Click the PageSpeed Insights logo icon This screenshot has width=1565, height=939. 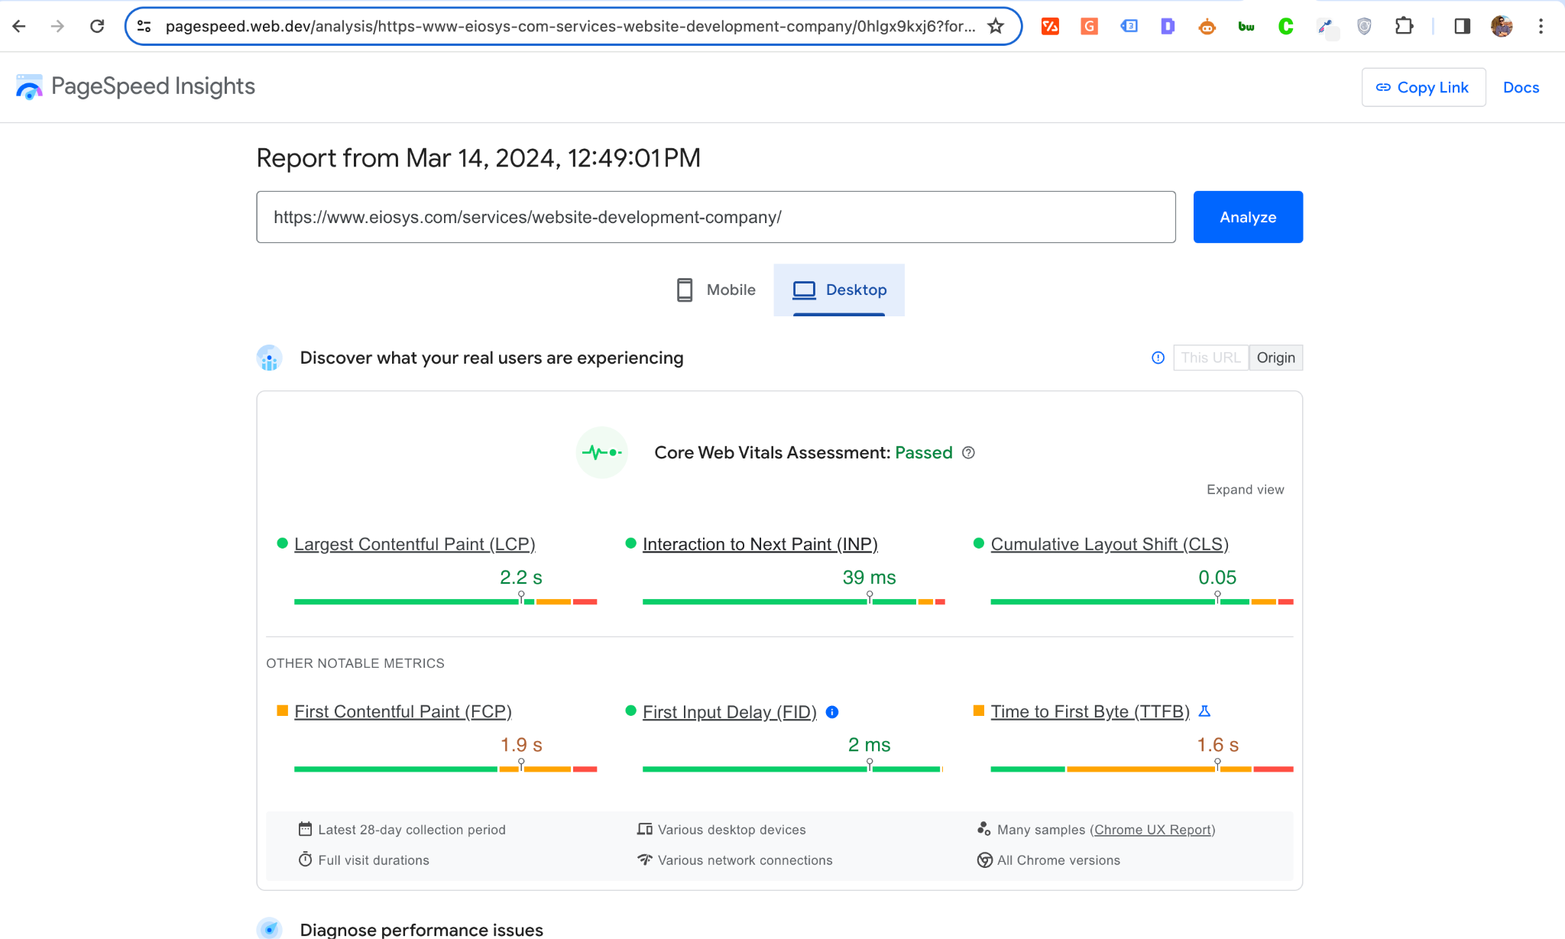[29, 87]
